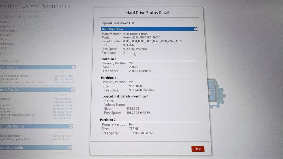This screenshot has width=283, height=159.
Task: Click the C: logical disk name
Action: tap(127, 100)
